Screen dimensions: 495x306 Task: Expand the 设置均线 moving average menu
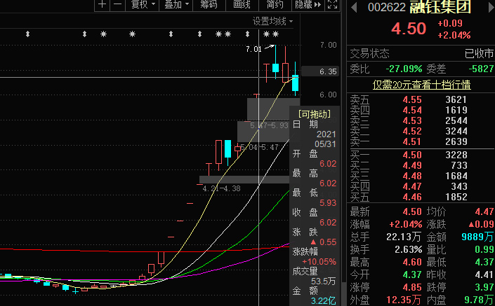(273, 21)
